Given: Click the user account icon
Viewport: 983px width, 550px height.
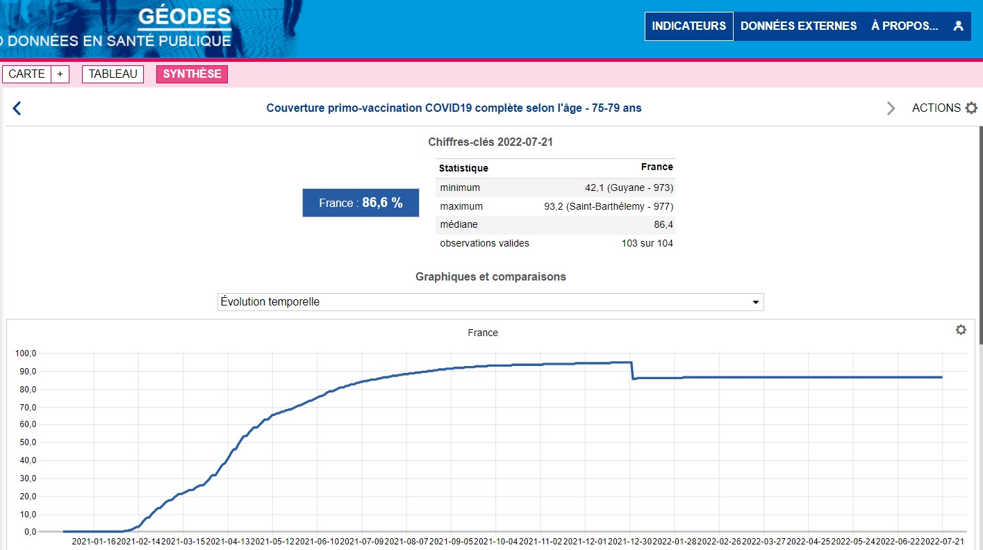Looking at the screenshot, I should pyautogui.click(x=959, y=26).
